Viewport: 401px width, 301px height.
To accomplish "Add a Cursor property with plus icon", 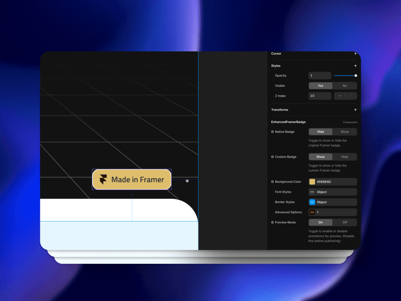I will pyautogui.click(x=355, y=53).
